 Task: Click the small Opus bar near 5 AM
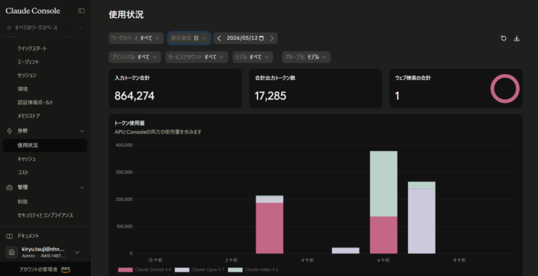coord(345,251)
